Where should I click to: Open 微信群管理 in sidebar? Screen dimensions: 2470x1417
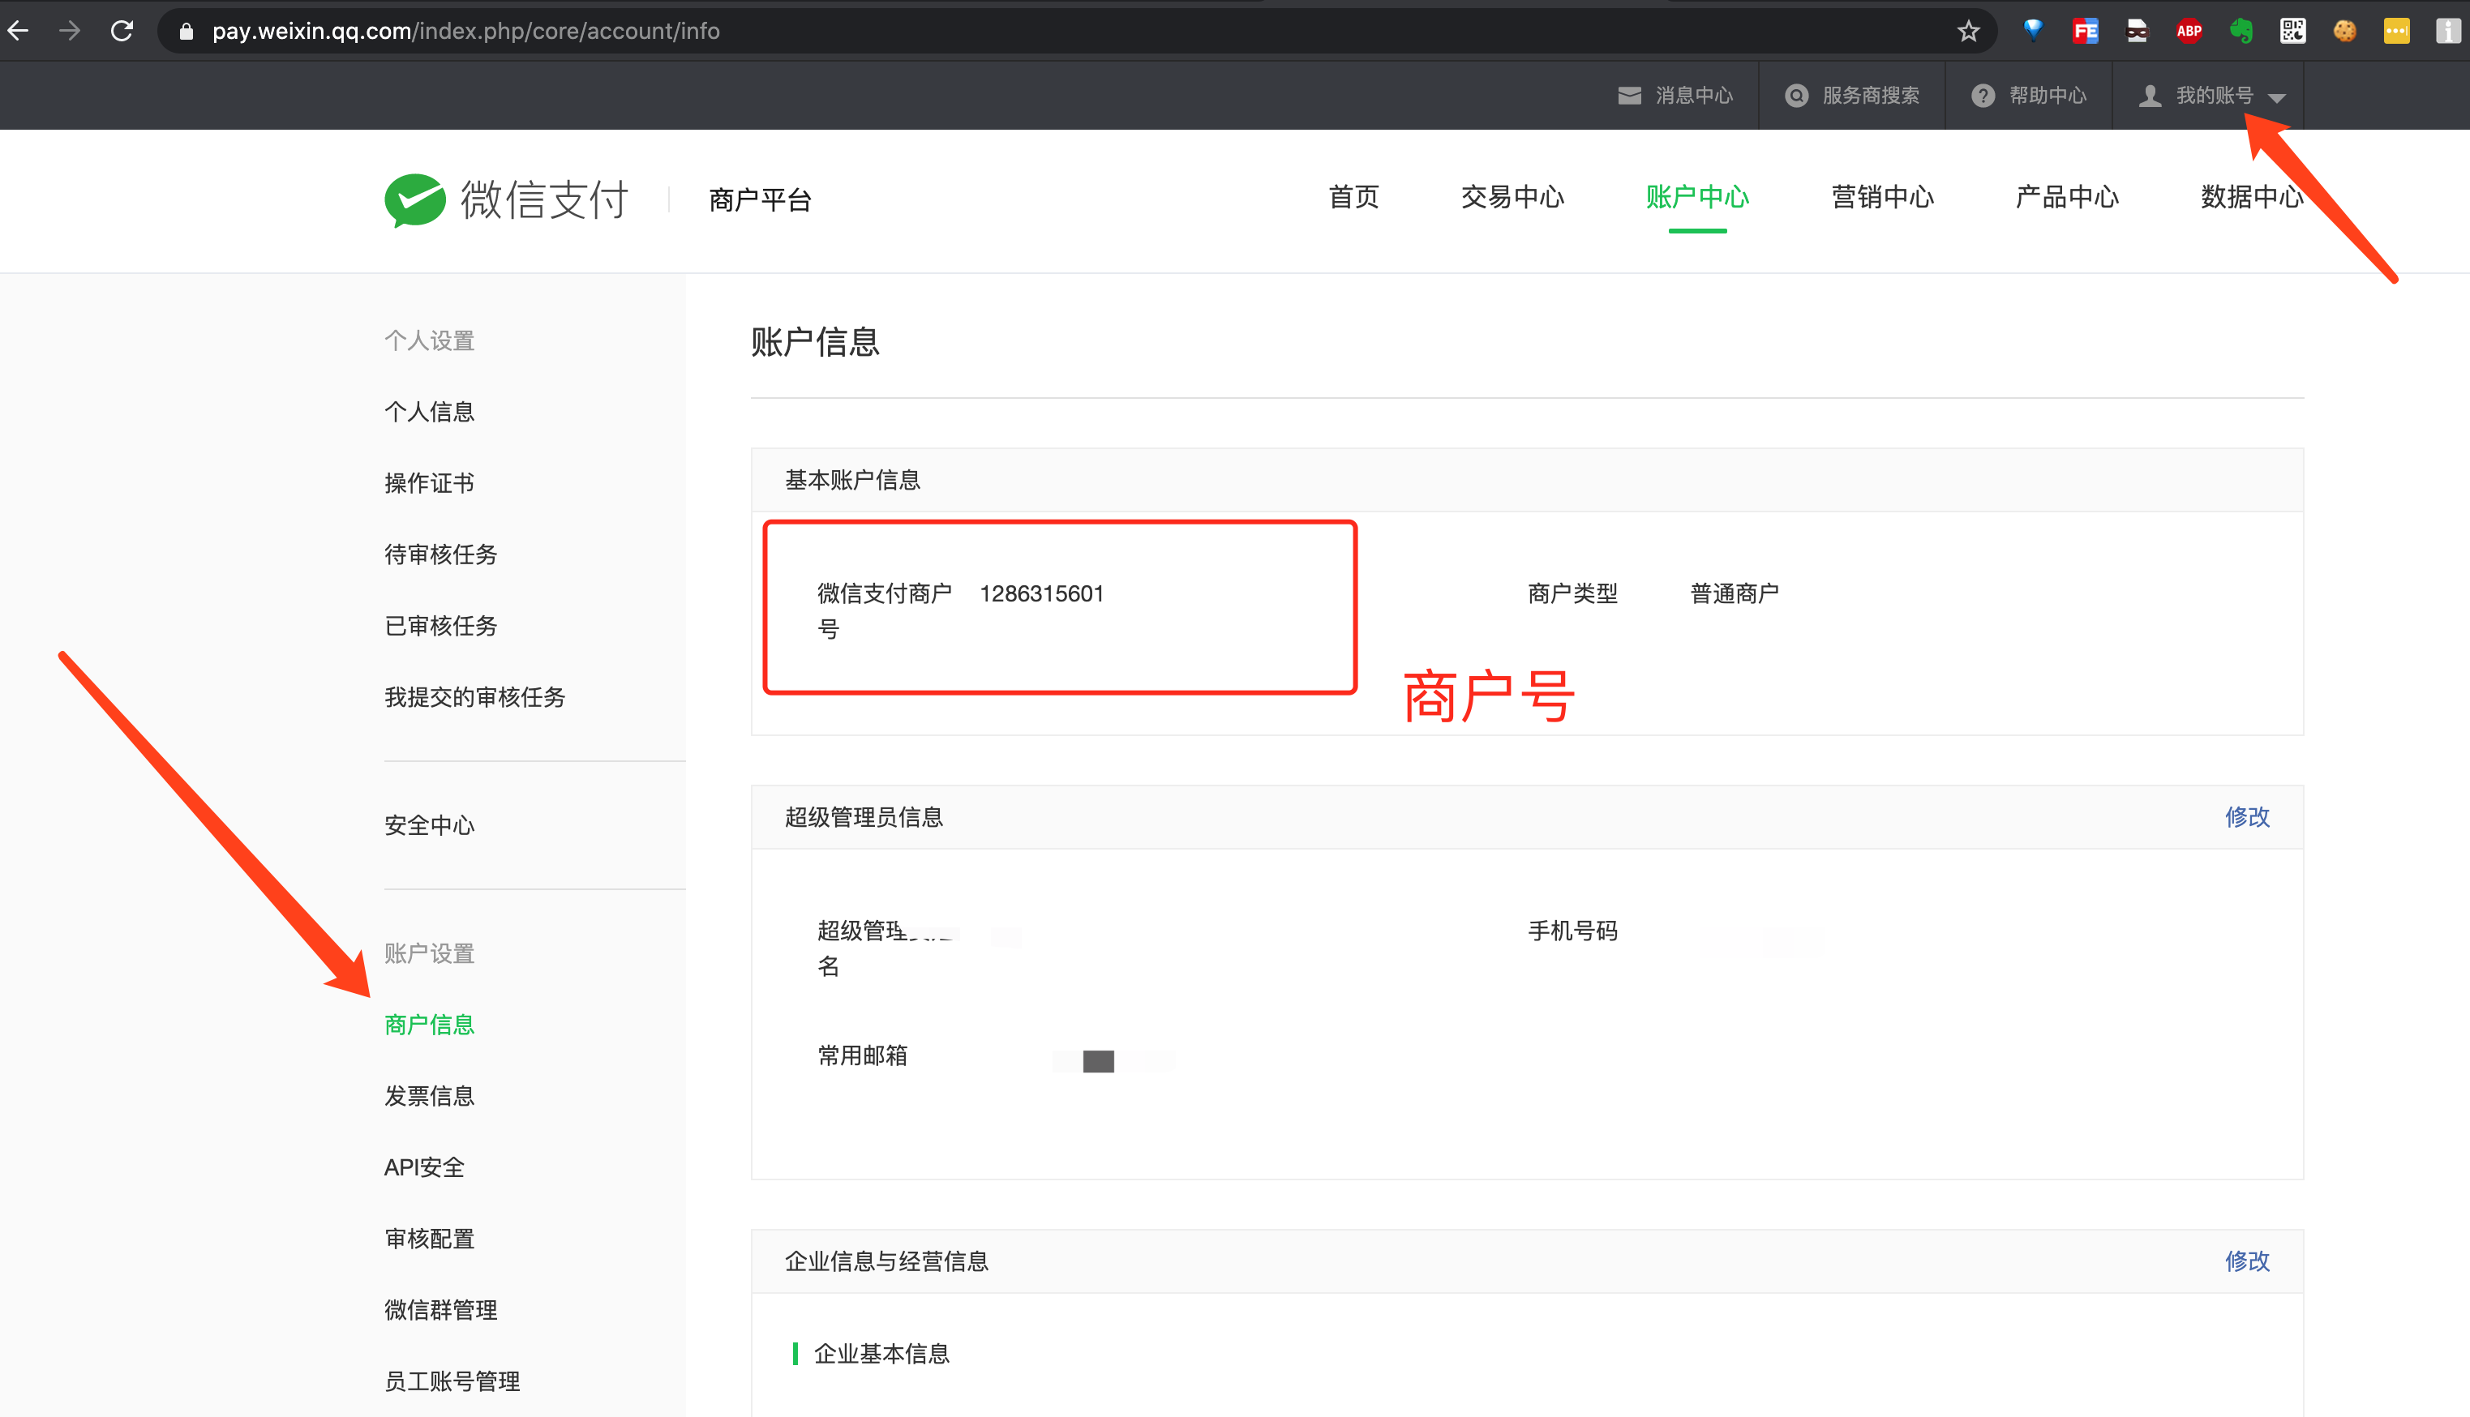click(441, 1310)
